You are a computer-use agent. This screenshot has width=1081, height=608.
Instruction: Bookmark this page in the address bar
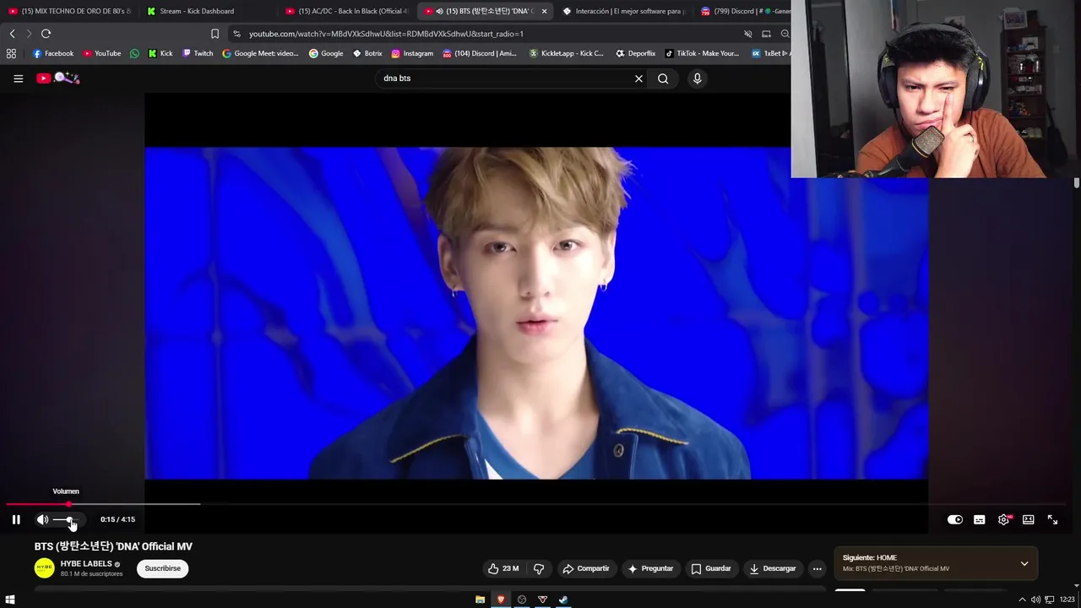(x=215, y=34)
